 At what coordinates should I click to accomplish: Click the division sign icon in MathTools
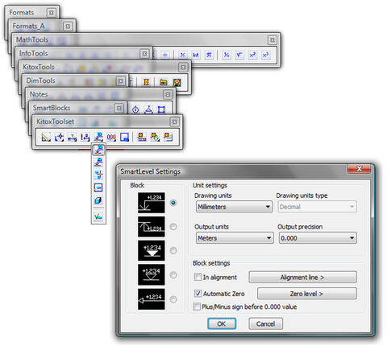point(165,55)
